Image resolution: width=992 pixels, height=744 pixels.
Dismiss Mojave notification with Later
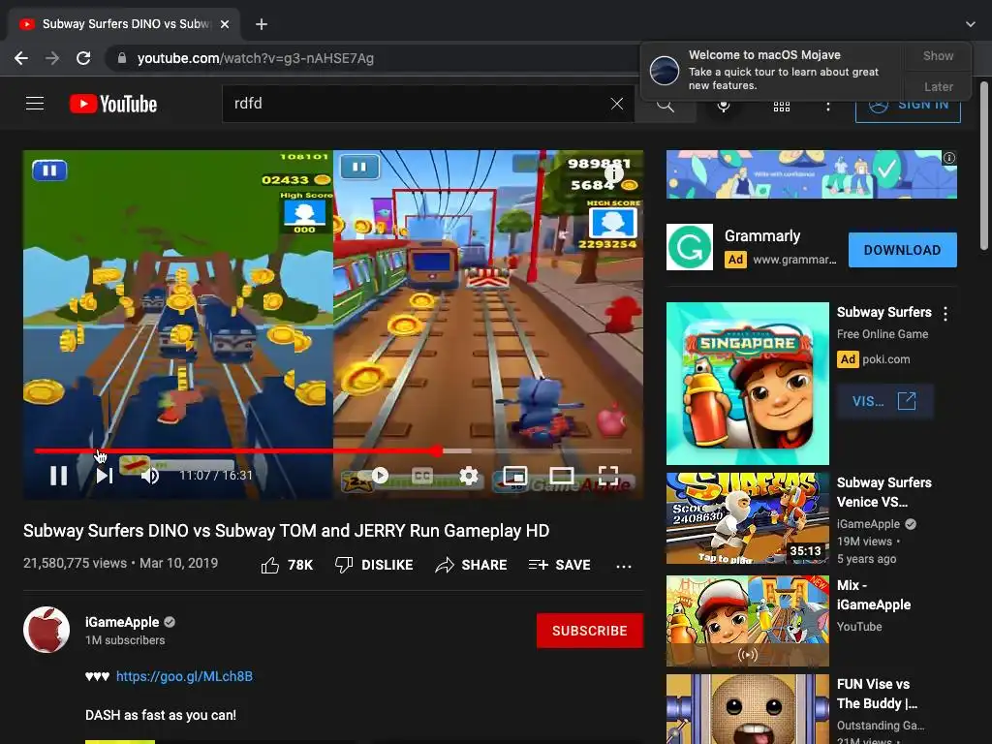point(938,86)
